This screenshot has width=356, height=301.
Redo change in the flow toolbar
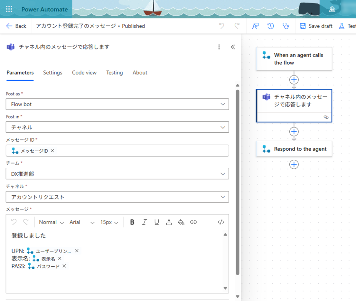pyautogui.click(x=237, y=26)
